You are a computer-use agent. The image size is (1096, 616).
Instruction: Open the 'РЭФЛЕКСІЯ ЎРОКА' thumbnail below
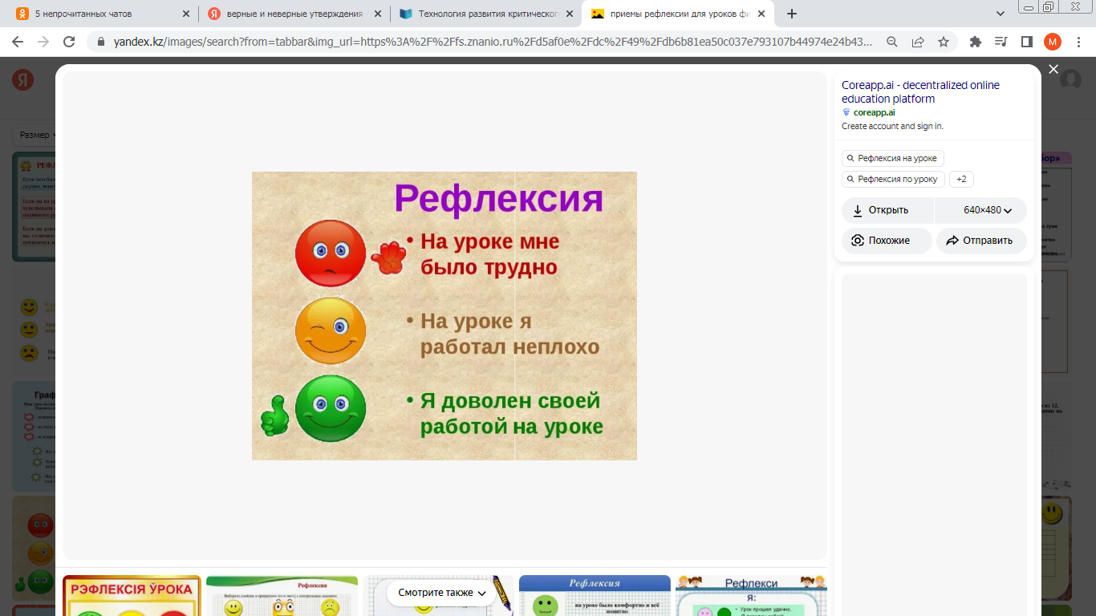(x=132, y=596)
